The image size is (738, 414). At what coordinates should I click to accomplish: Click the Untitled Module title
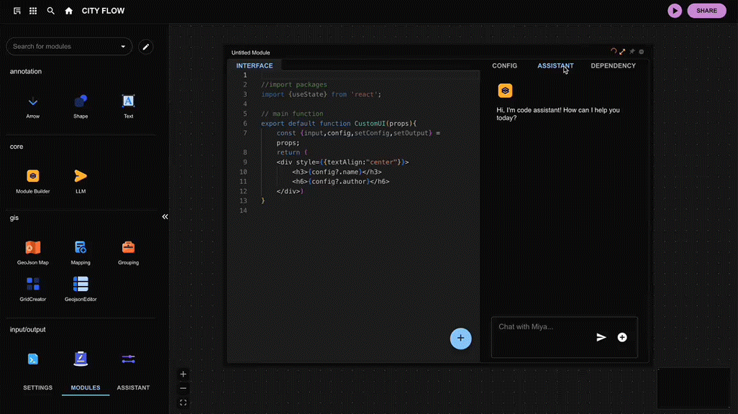click(x=251, y=52)
